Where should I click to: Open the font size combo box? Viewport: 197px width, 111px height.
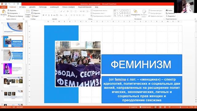coord(57,11)
